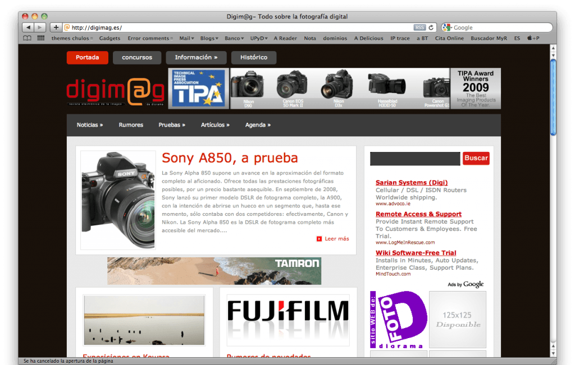Expand the UPyD bookmarks folder
The image size is (575, 365).
click(x=259, y=38)
